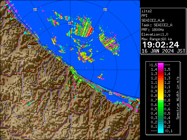
Task: Click the vertical 'Spectrum Width in m/s' legend title
Action: click(x=178, y=98)
